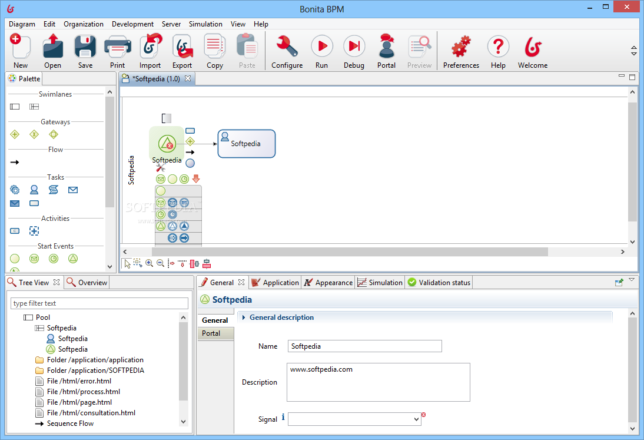Click the Export toolbar icon
Viewport: 644px width, 440px height.
(182, 47)
